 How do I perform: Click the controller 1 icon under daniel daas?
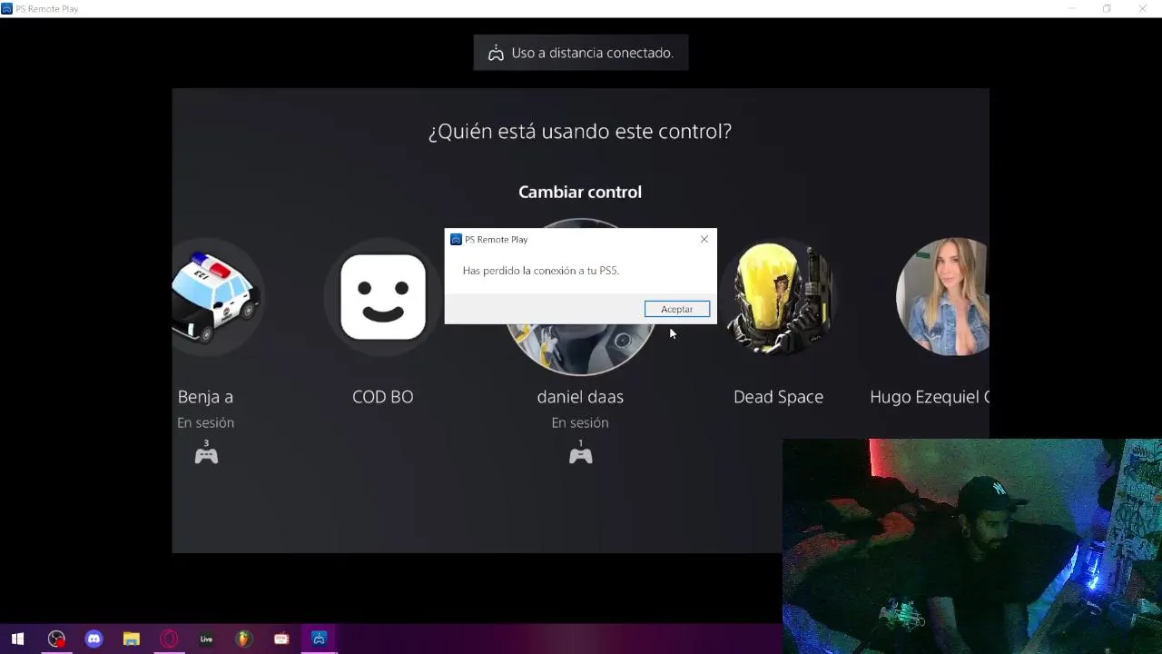[580, 452]
